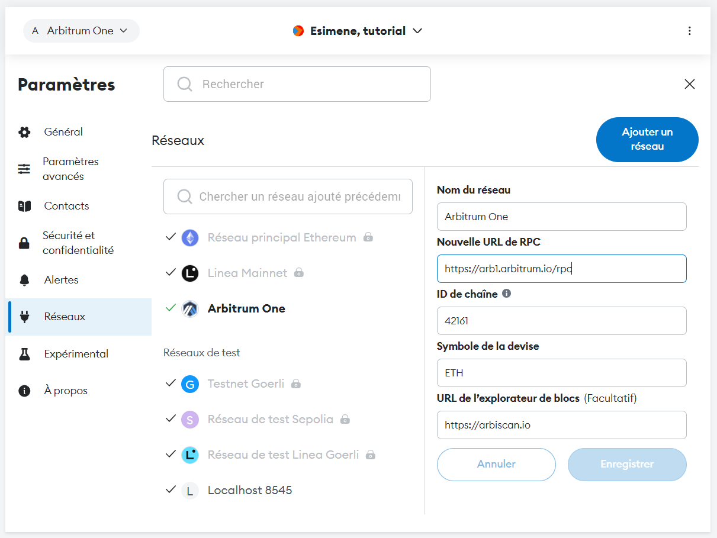This screenshot has width=717, height=538.
Task: Select Réseau de test Sepolia
Action: coord(271,419)
